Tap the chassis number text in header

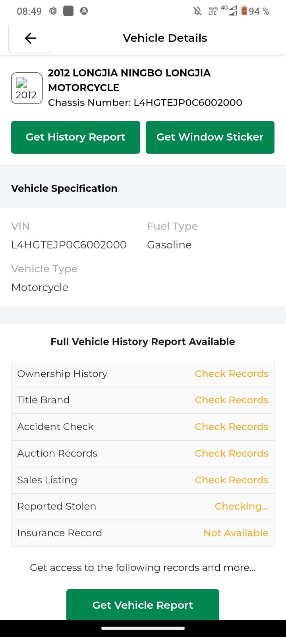point(145,103)
